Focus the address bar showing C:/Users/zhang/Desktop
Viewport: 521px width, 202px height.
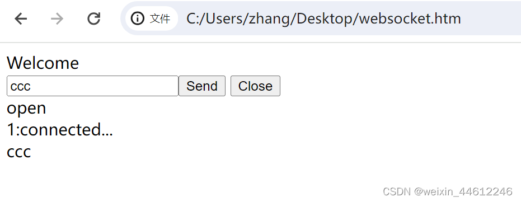(x=321, y=18)
